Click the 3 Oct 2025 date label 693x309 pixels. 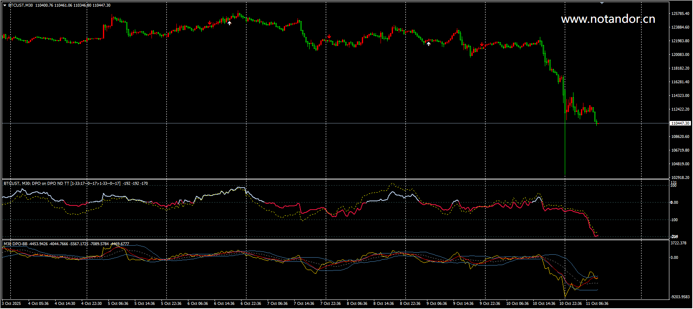(11, 304)
